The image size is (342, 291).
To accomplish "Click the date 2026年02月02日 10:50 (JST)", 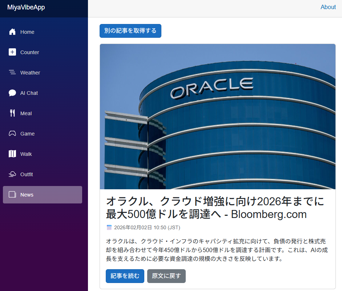I will (147, 227).
